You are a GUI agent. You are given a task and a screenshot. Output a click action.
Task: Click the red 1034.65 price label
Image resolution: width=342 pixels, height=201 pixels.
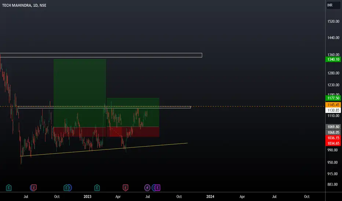333,143
